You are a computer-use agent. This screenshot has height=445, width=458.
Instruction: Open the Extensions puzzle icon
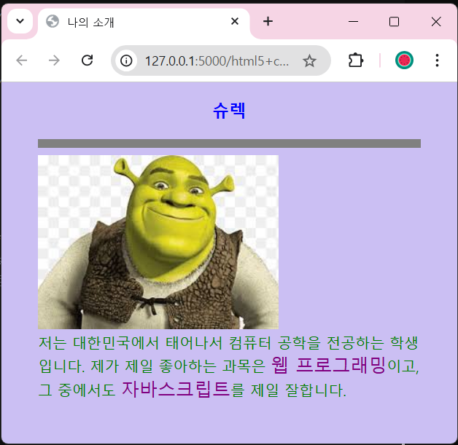point(355,60)
